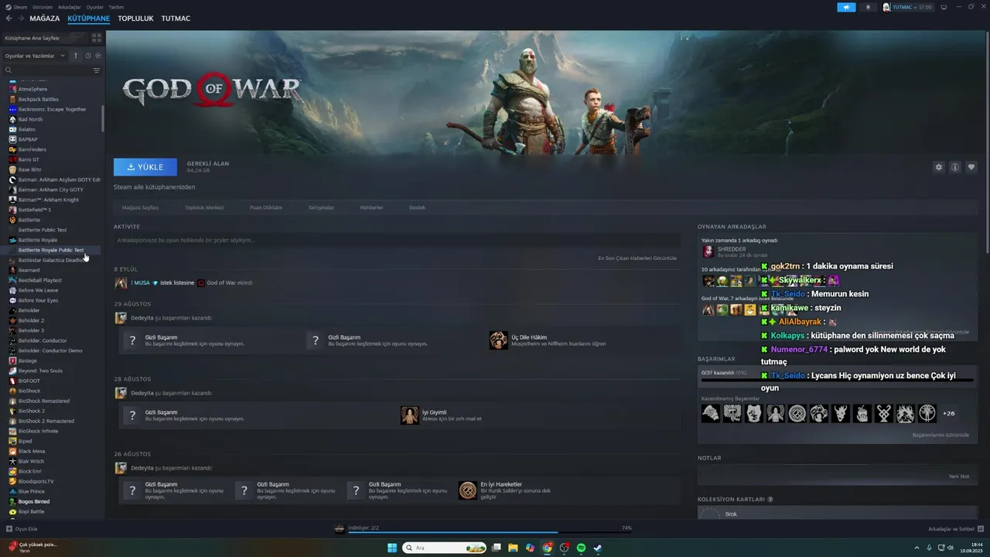Open the Arkadaşlar menu
990x557 pixels.
[x=70, y=7]
